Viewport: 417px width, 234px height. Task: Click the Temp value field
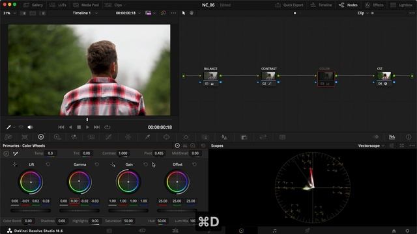coord(50,153)
